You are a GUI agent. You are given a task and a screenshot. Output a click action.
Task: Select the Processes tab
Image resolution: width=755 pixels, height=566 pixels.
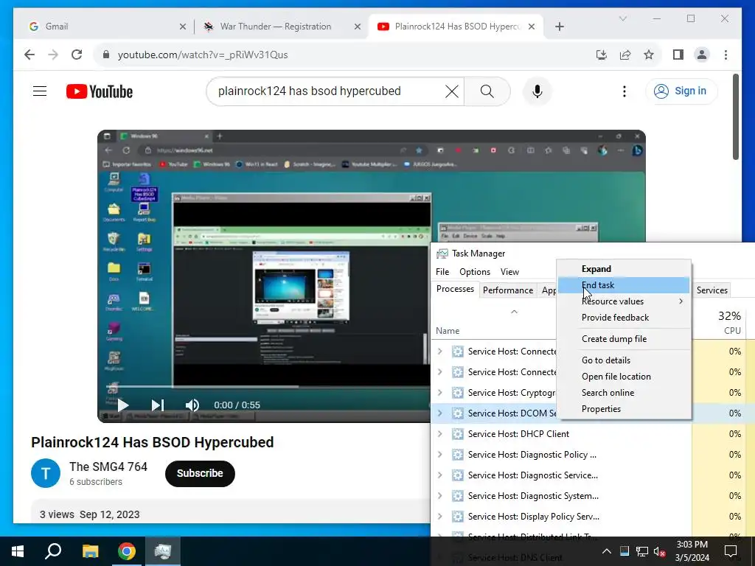pyautogui.click(x=455, y=289)
